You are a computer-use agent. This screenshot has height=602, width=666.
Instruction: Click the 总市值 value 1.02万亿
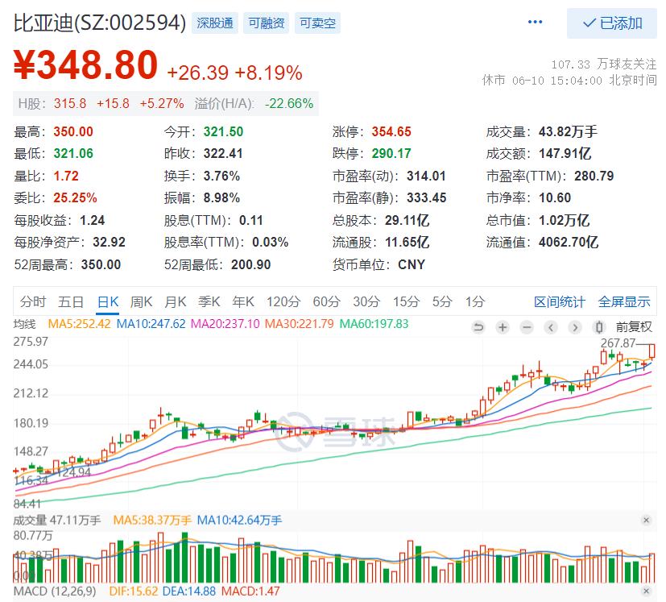tap(564, 220)
